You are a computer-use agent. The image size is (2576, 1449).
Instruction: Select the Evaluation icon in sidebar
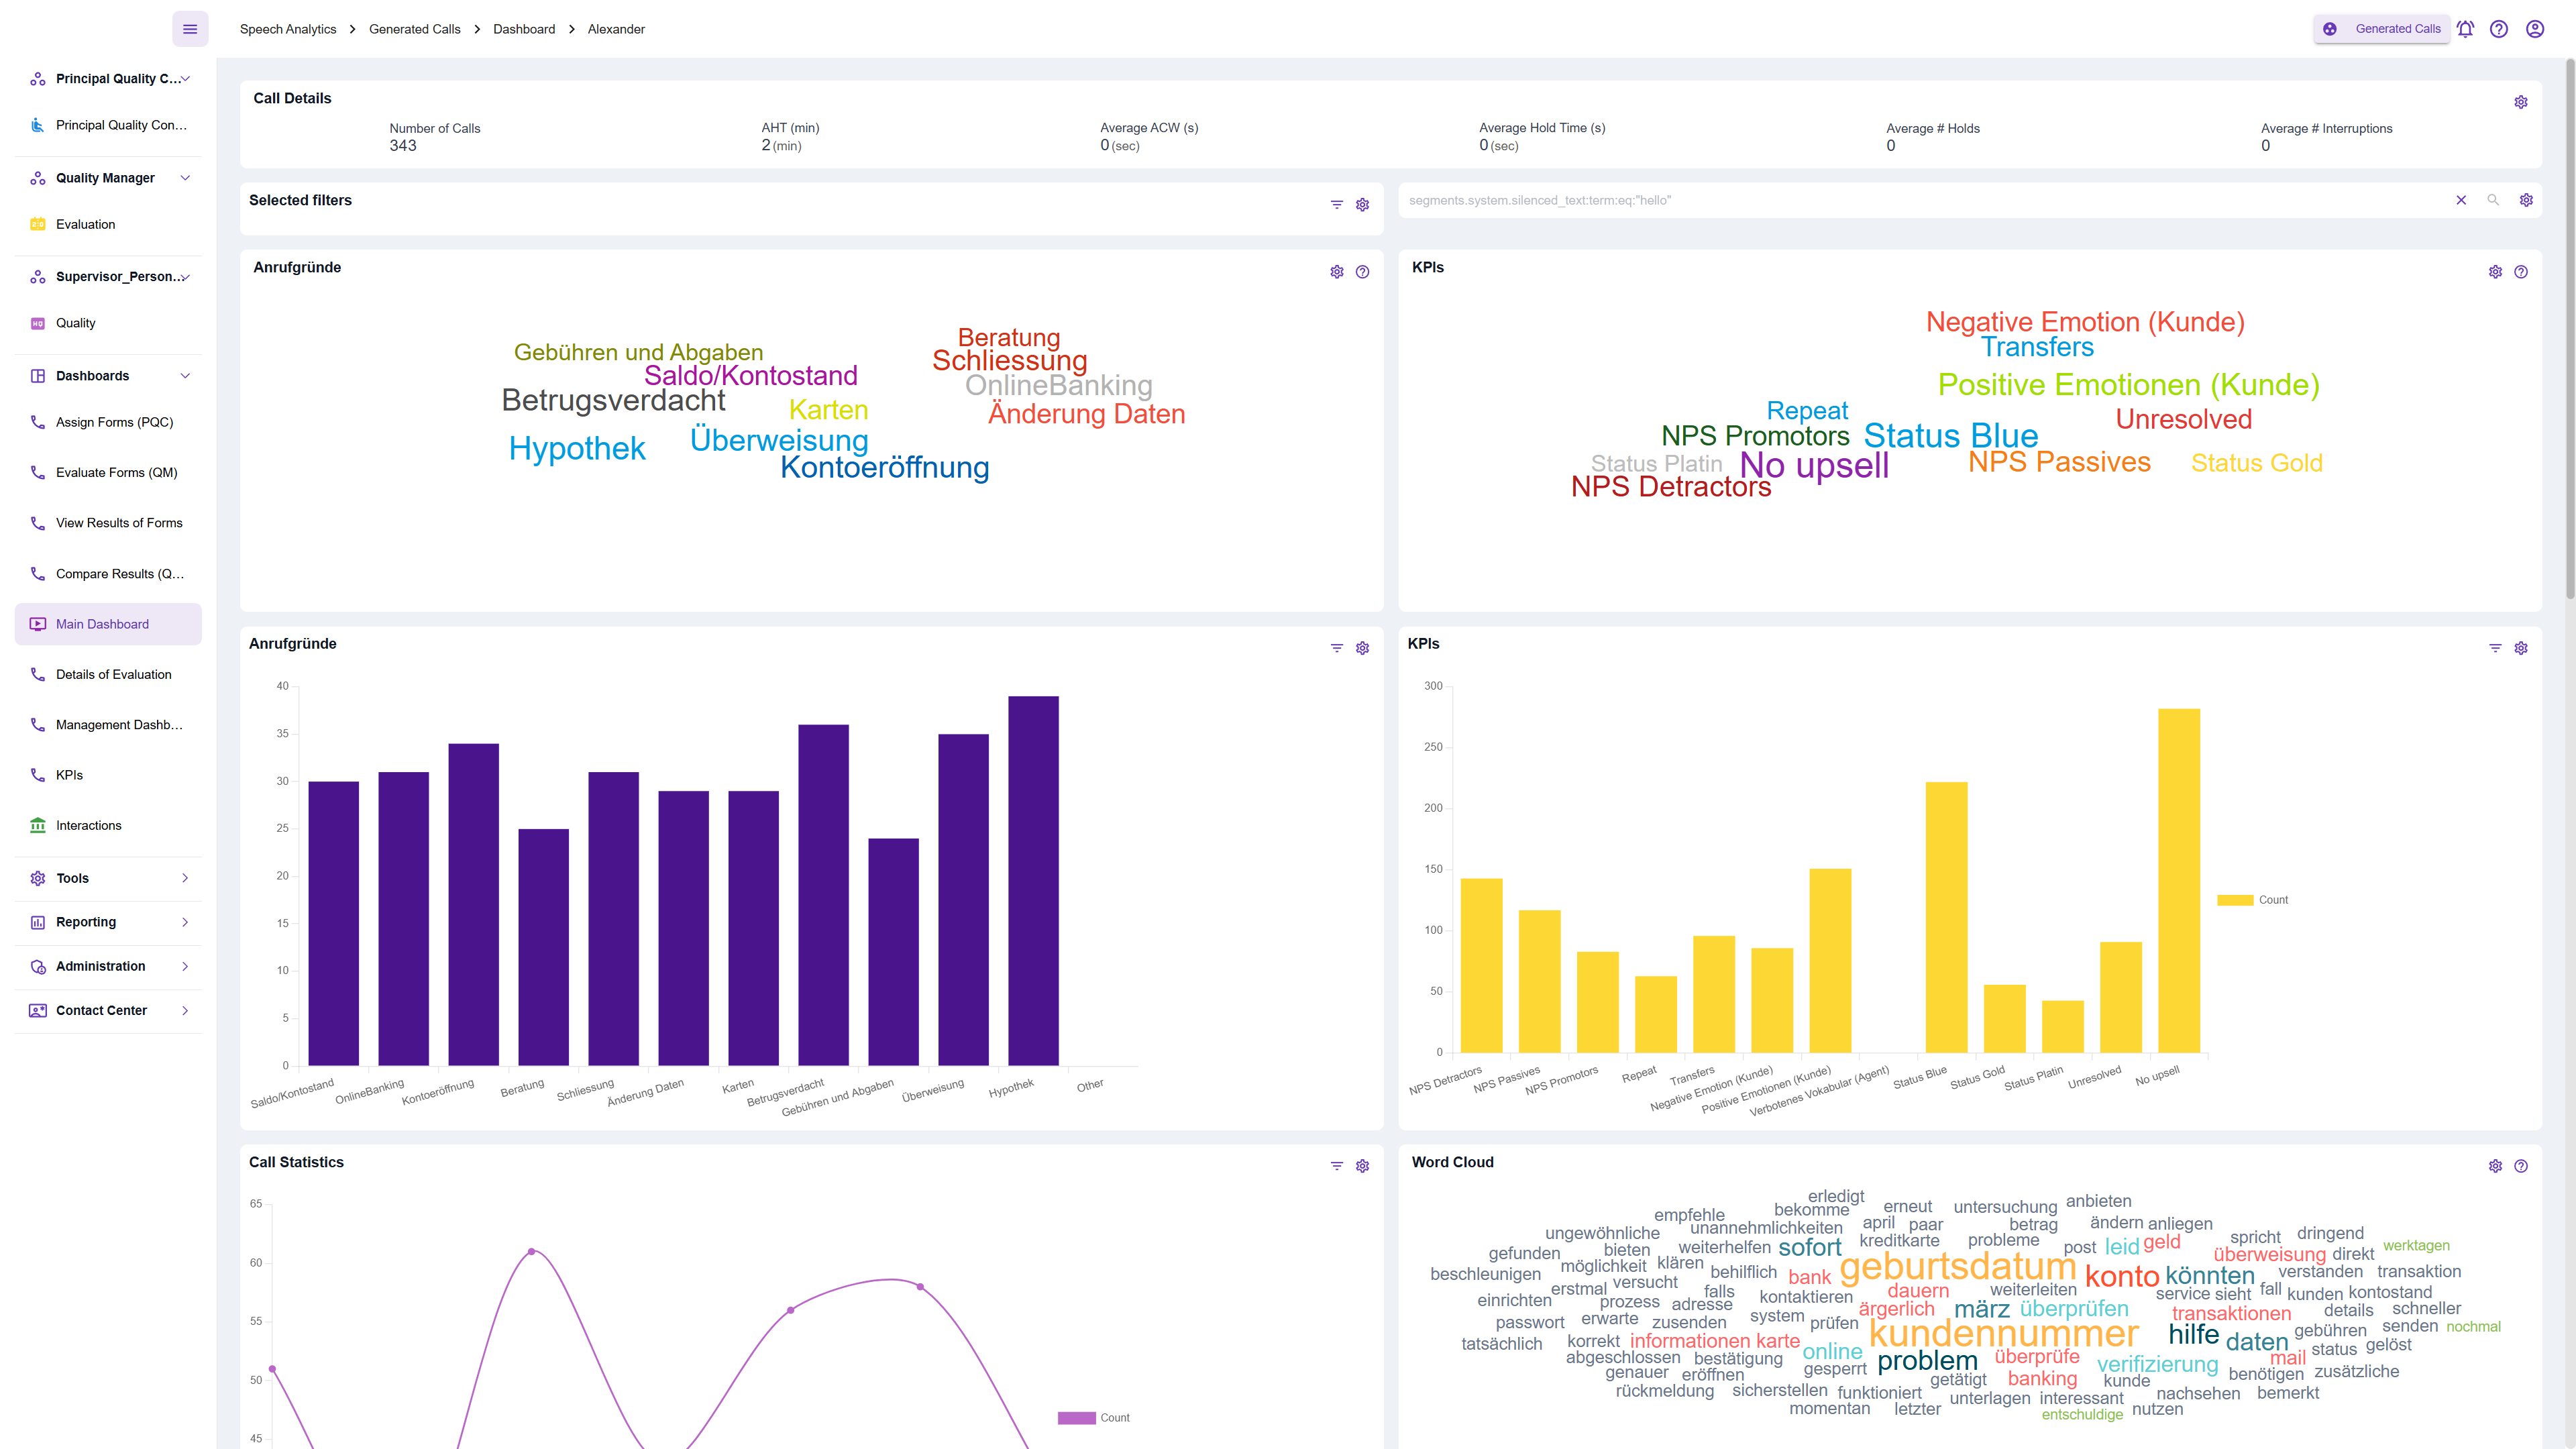37,224
